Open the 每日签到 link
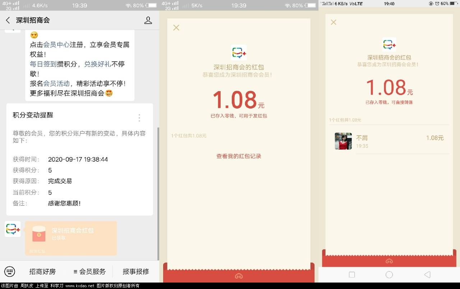460x289 pixels. 43,64
